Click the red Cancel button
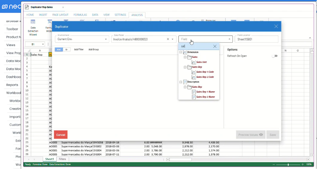Screen dimensions: 318x170 pyautogui.click(x=61, y=135)
